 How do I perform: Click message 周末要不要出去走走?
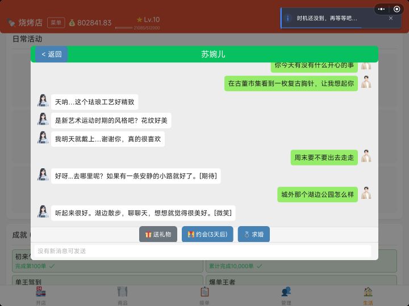pyautogui.click(x=324, y=158)
